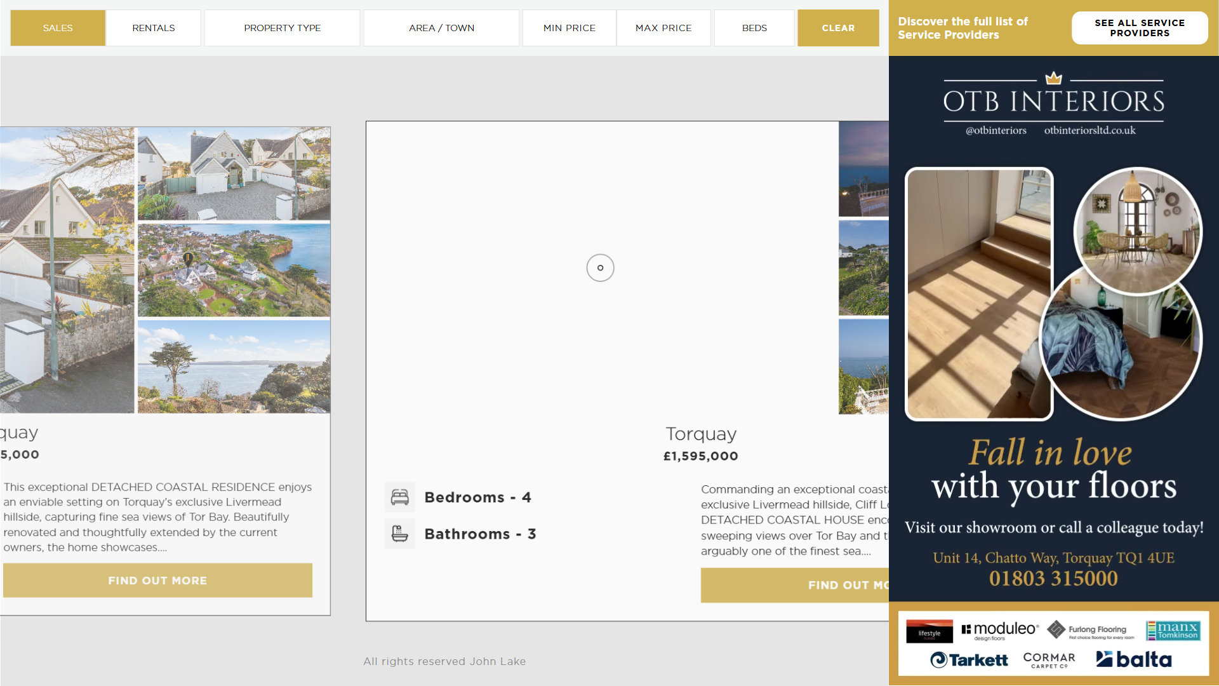Click the bed icon beside Bedrooms
The height and width of the screenshot is (686, 1219).
tap(399, 497)
